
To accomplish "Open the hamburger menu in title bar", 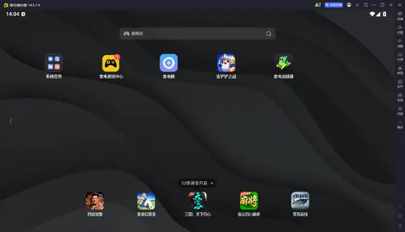I will [x=357, y=5].
